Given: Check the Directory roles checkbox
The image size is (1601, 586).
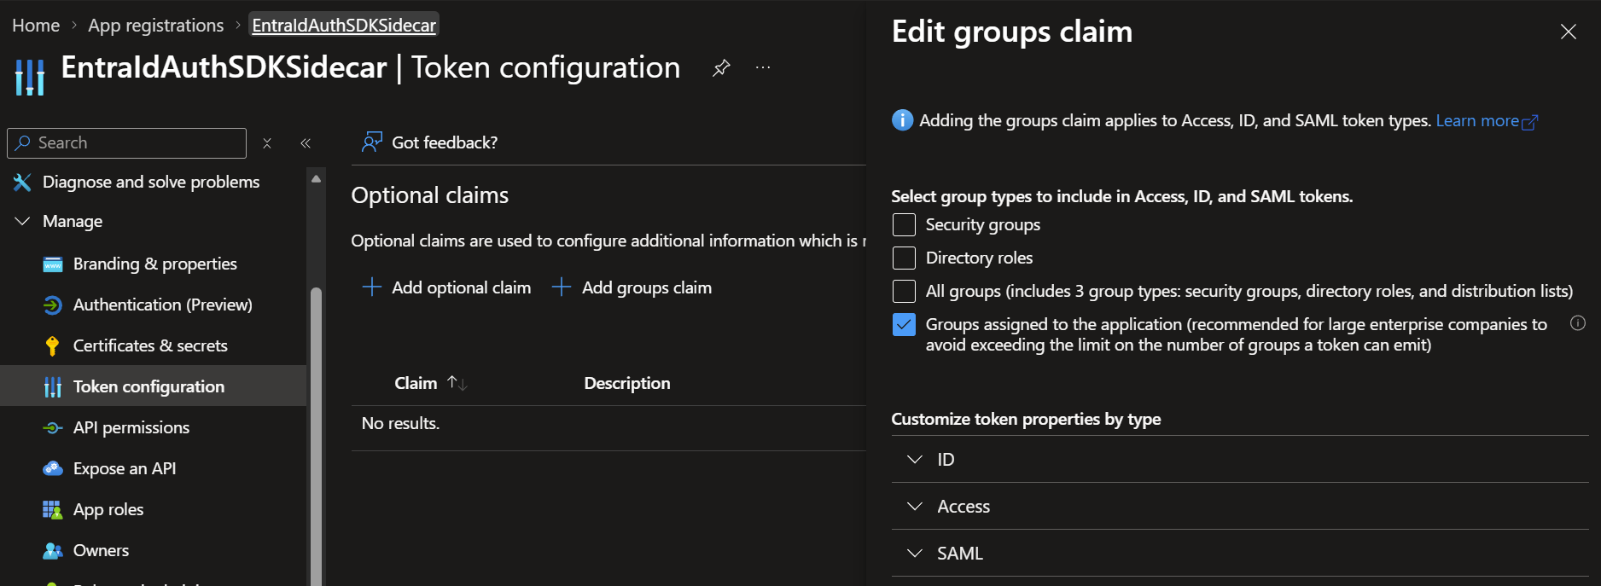Looking at the screenshot, I should coord(904,258).
